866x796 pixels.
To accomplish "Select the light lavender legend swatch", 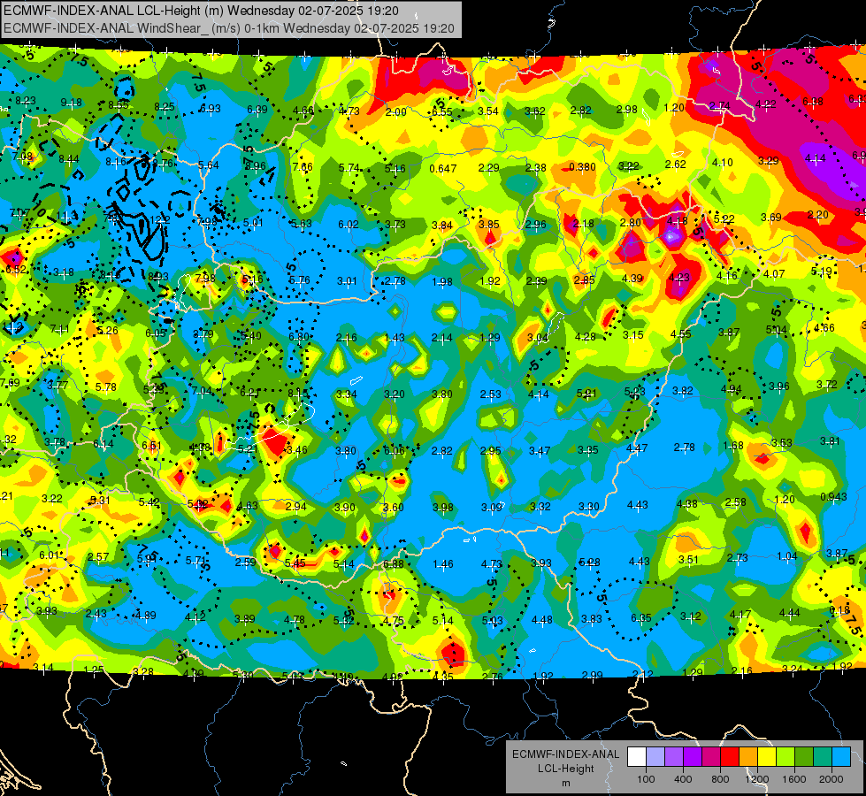I will [655, 757].
